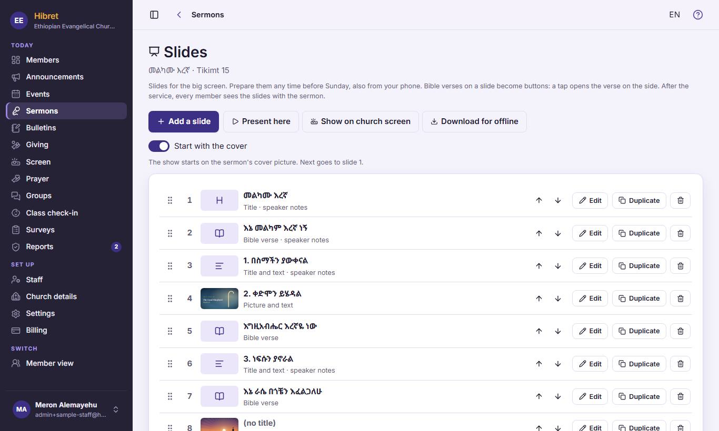Viewport: 719px width, 431px height.
Task: Click Show on church screen
Action: pyautogui.click(x=361, y=121)
